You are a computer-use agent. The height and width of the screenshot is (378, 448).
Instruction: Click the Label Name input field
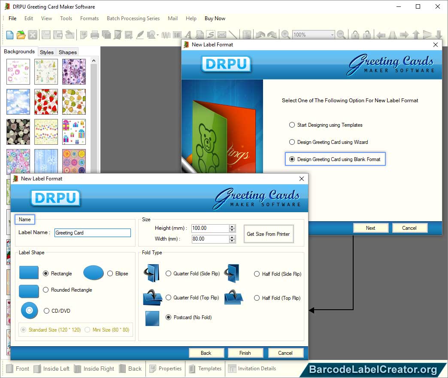tap(93, 233)
